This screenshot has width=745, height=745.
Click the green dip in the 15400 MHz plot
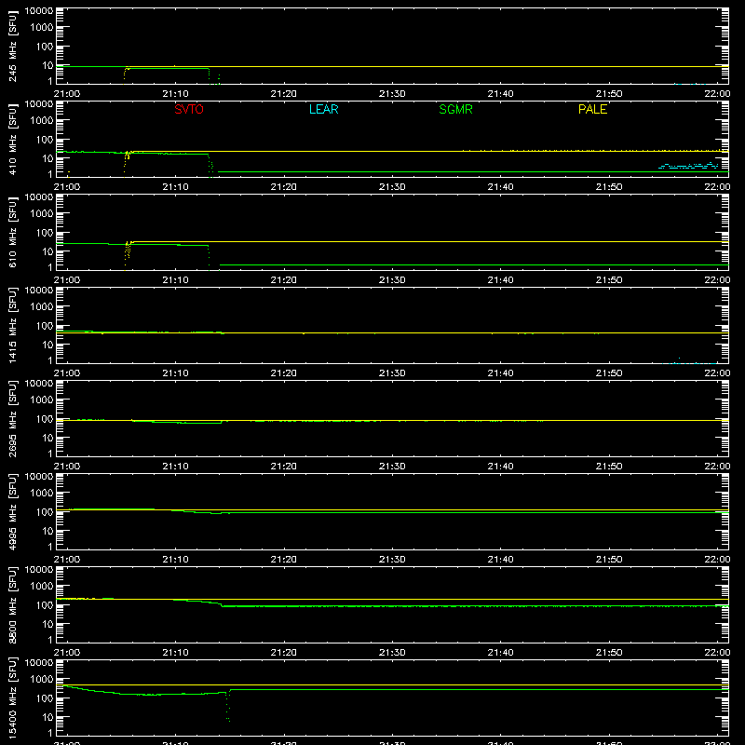pyautogui.click(x=228, y=707)
